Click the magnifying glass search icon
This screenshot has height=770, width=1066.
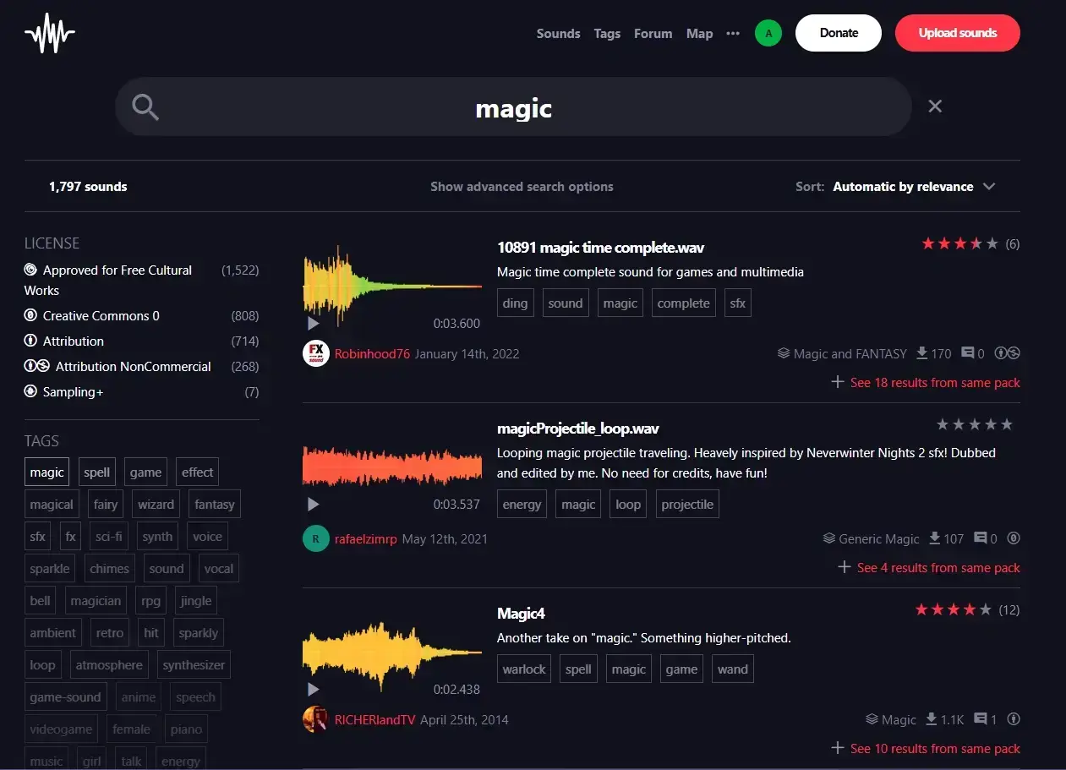pyautogui.click(x=145, y=106)
